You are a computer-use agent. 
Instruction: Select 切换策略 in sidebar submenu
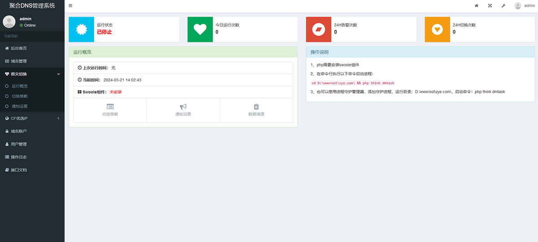tap(19, 96)
